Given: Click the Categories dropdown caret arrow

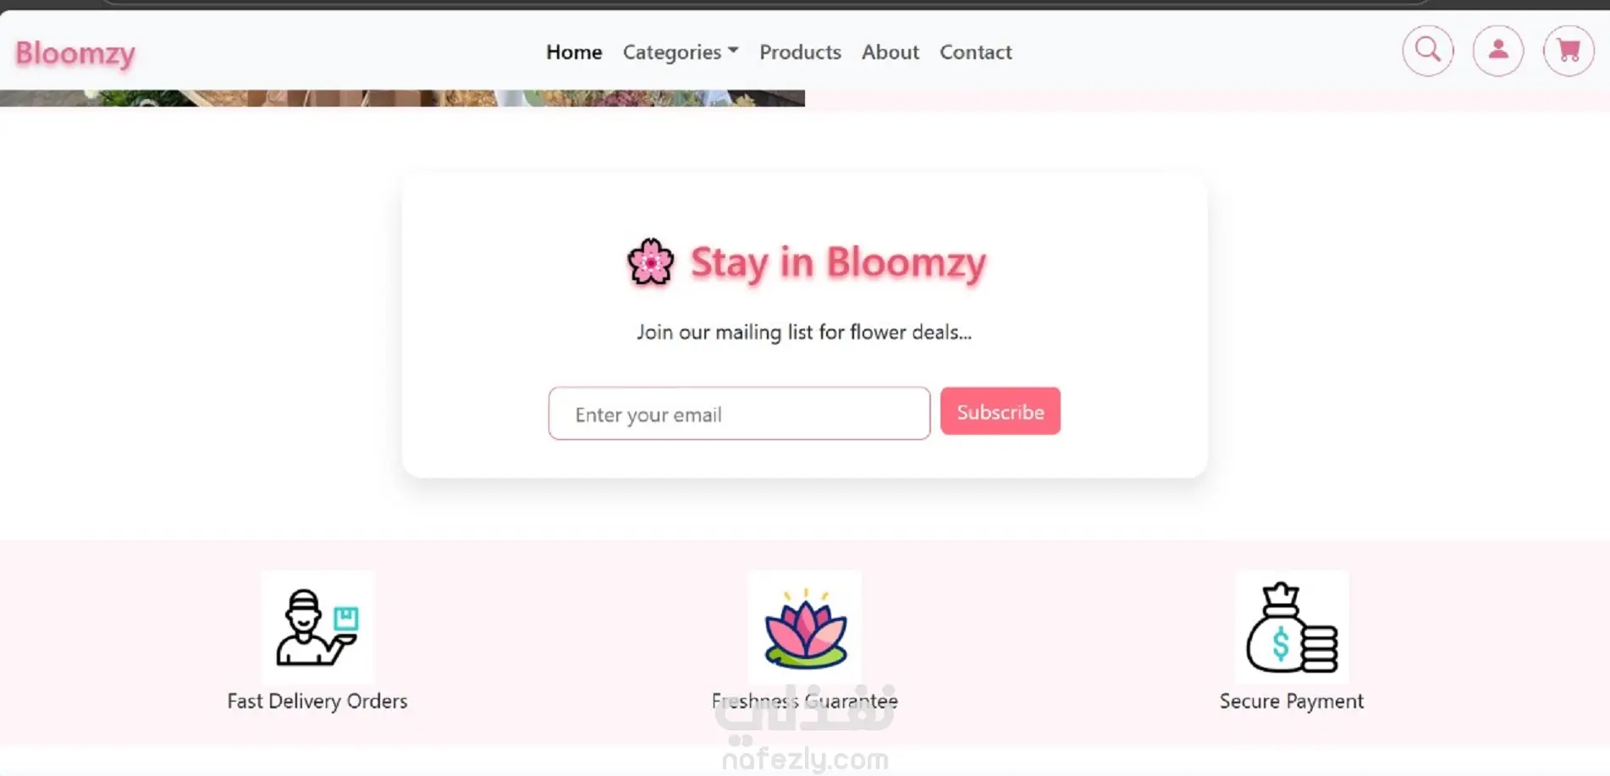Looking at the screenshot, I should click(x=733, y=50).
